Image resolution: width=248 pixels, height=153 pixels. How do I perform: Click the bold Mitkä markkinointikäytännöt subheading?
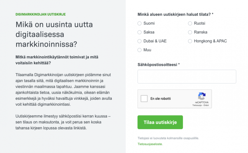(57, 60)
